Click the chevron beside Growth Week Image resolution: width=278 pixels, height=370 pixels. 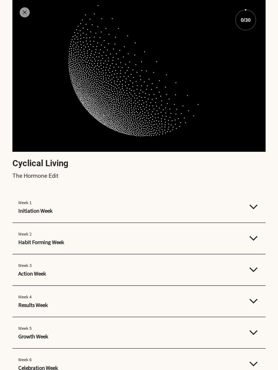click(253, 332)
